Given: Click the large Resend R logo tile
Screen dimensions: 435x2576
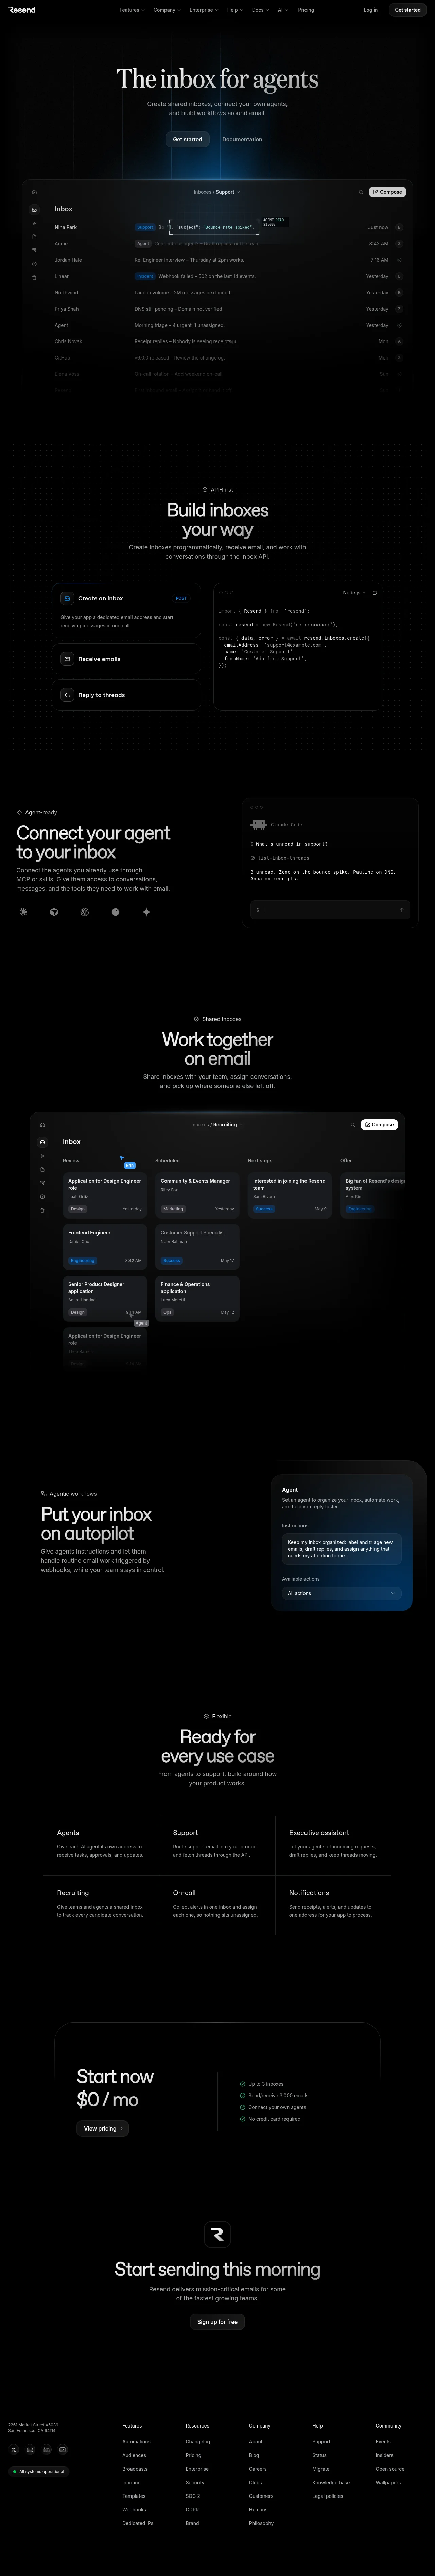Looking at the screenshot, I should click(x=217, y=2234).
